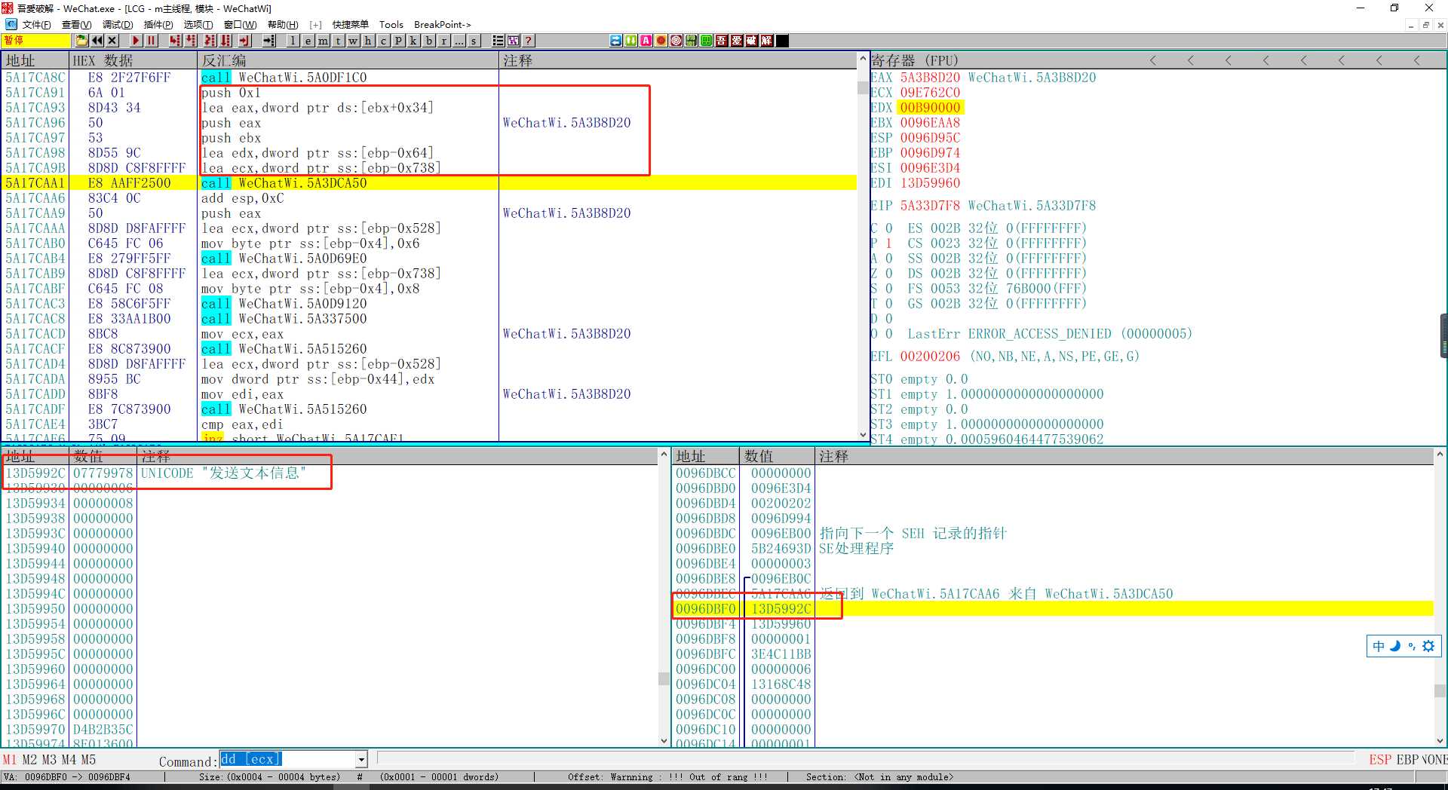1448x790 pixels.
Task: Run the program with the red play icon
Action: coord(136,41)
